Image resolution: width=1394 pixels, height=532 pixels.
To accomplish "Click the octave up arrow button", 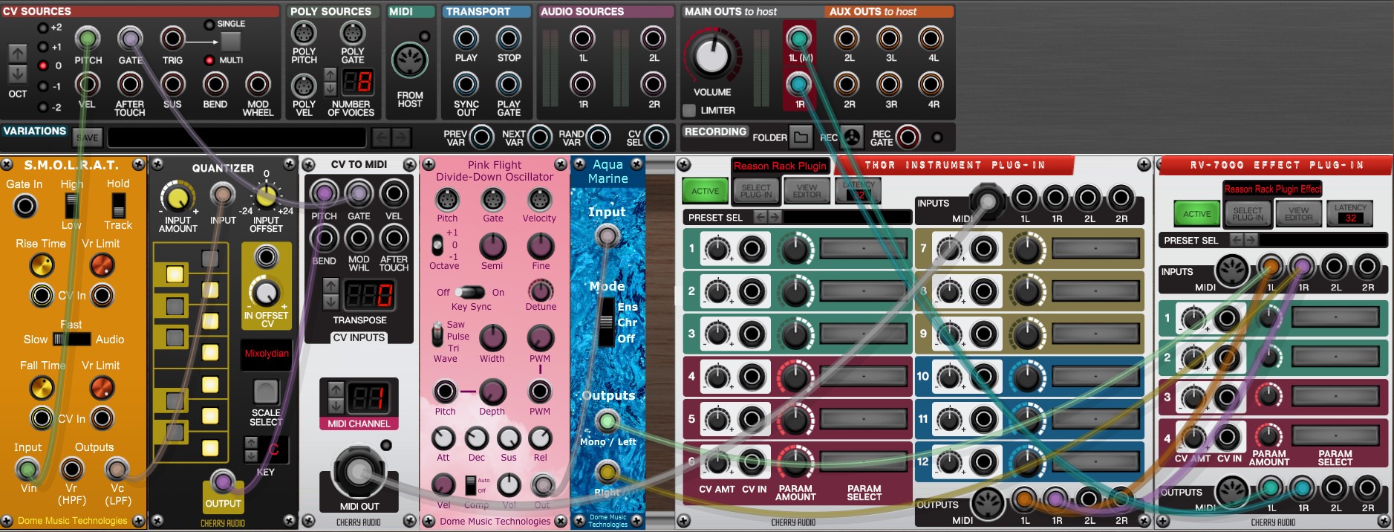I will (18, 53).
